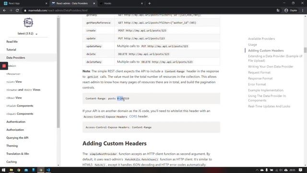Open <Input> Components page
The image size is (307, 173).
[x=20, y=114]
